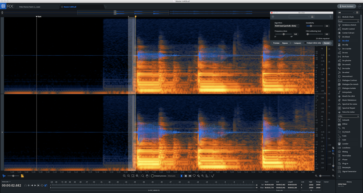Toggle the Instant process circle

coord(153,176)
